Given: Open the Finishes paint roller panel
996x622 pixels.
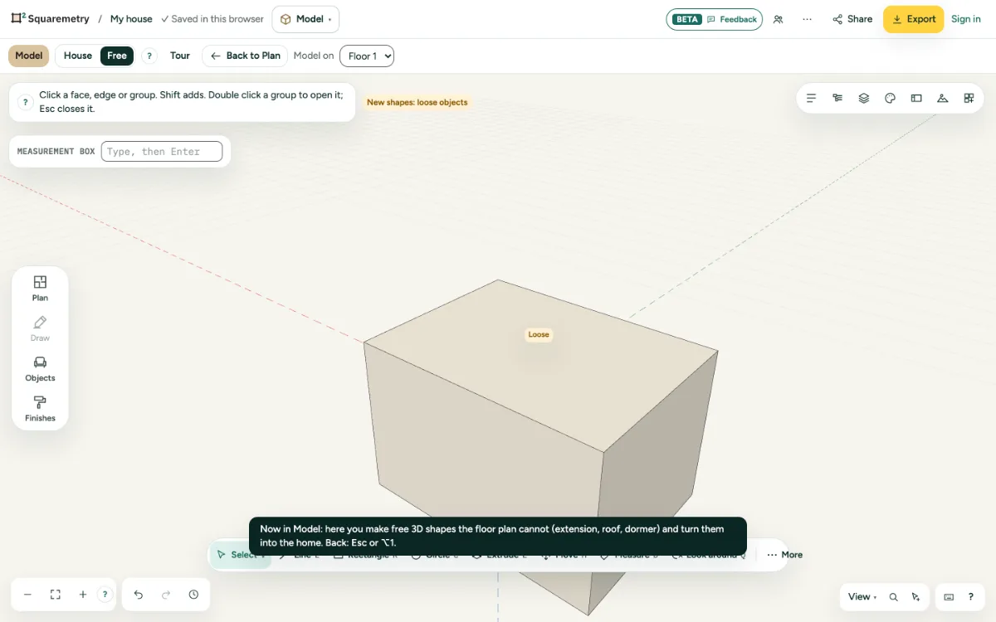Looking at the screenshot, I should [x=40, y=409].
